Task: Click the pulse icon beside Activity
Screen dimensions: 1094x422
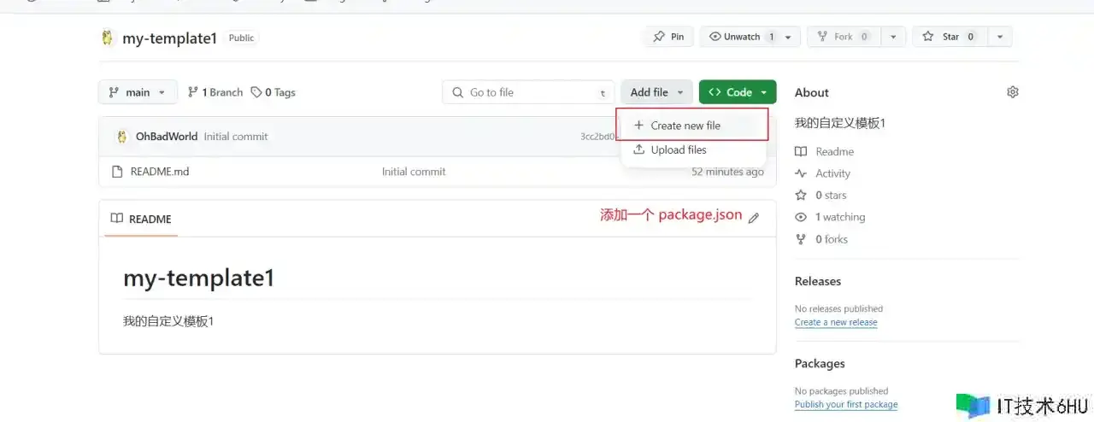Action: (801, 173)
